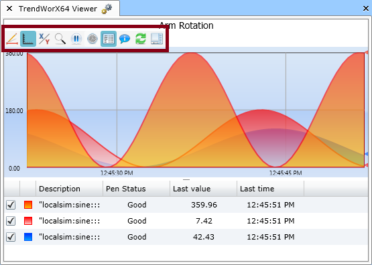Uncheck the blue localsim:sine pen checkbox

[11, 237]
